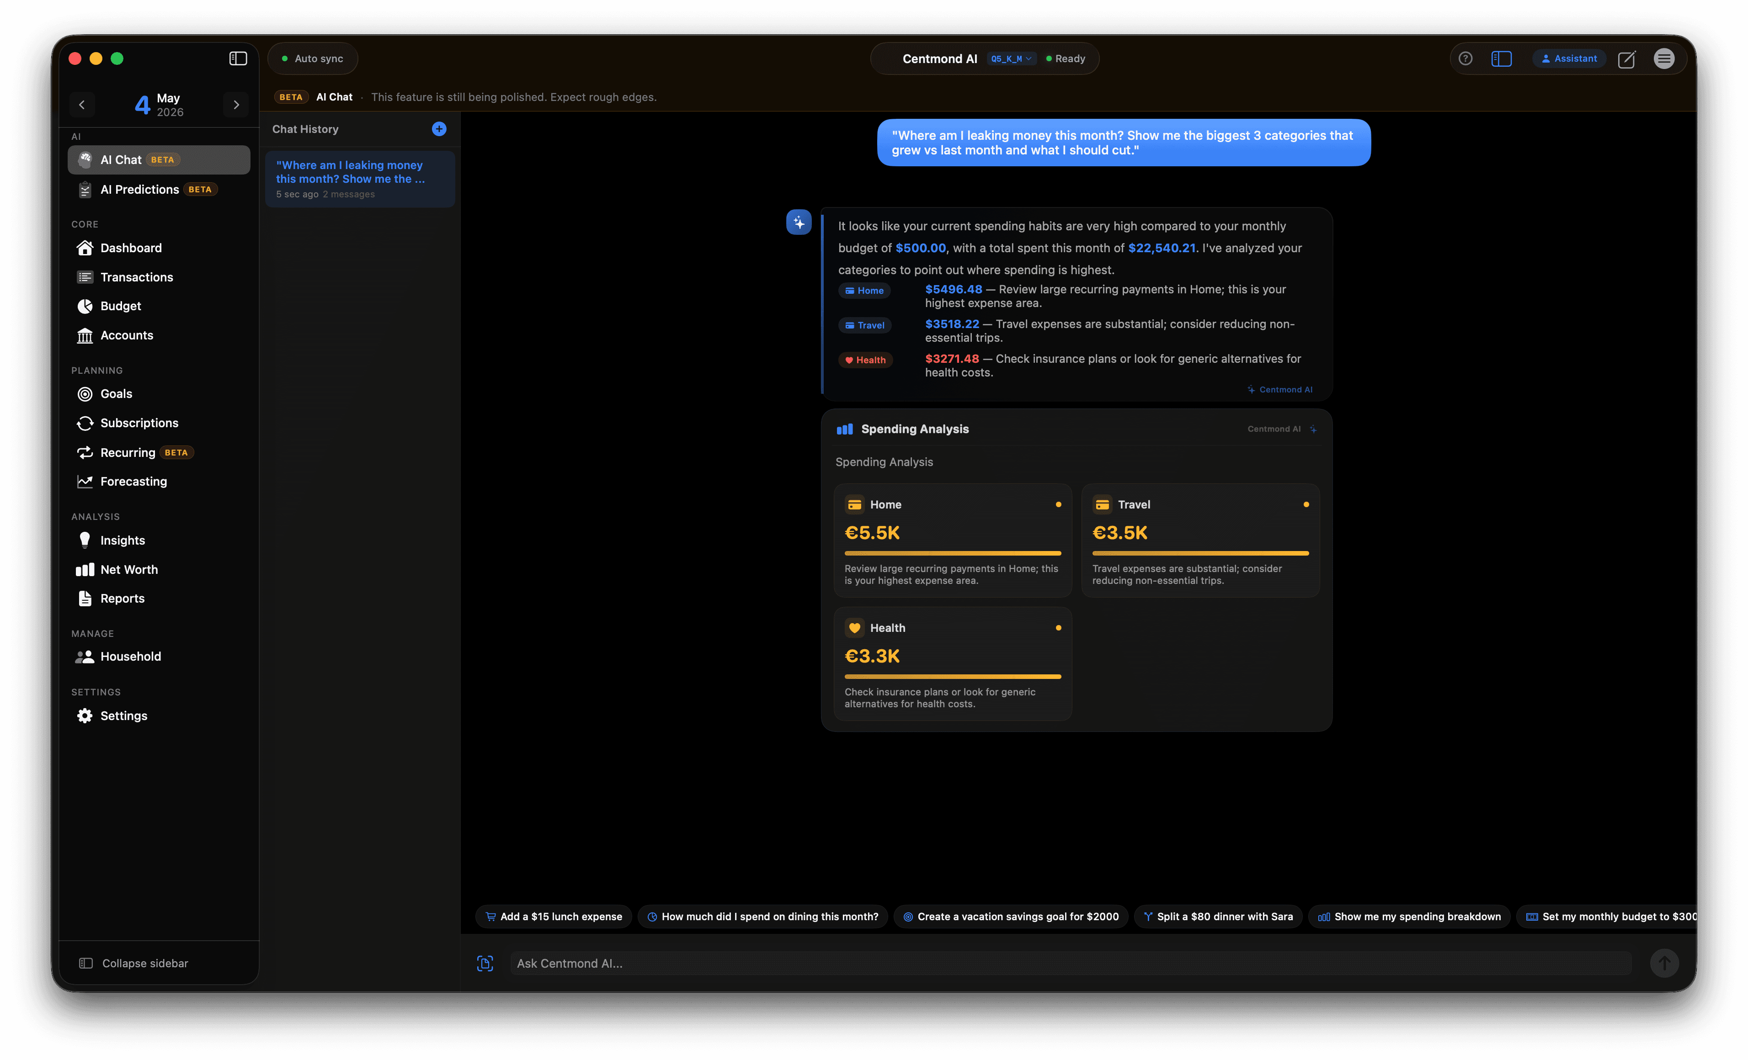Go to the next month with the right chevron
The image size is (1748, 1060).
click(x=235, y=105)
